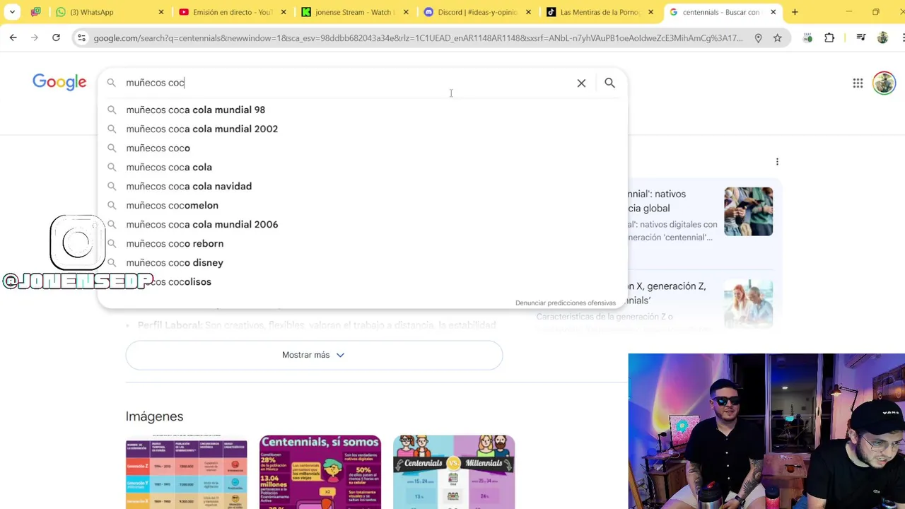Open the centennial nativos global article thumbnail
905x509 pixels.
(x=748, y=211)
